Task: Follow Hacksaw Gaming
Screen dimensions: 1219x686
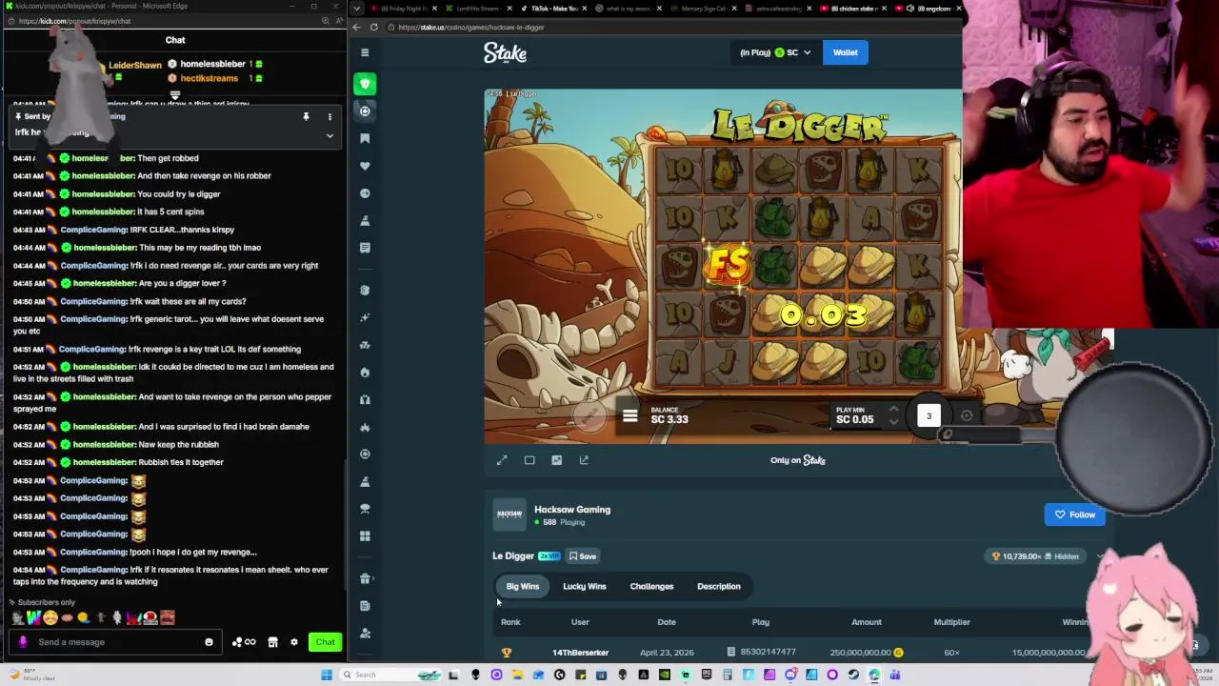Action: (x=1074, y=514)
